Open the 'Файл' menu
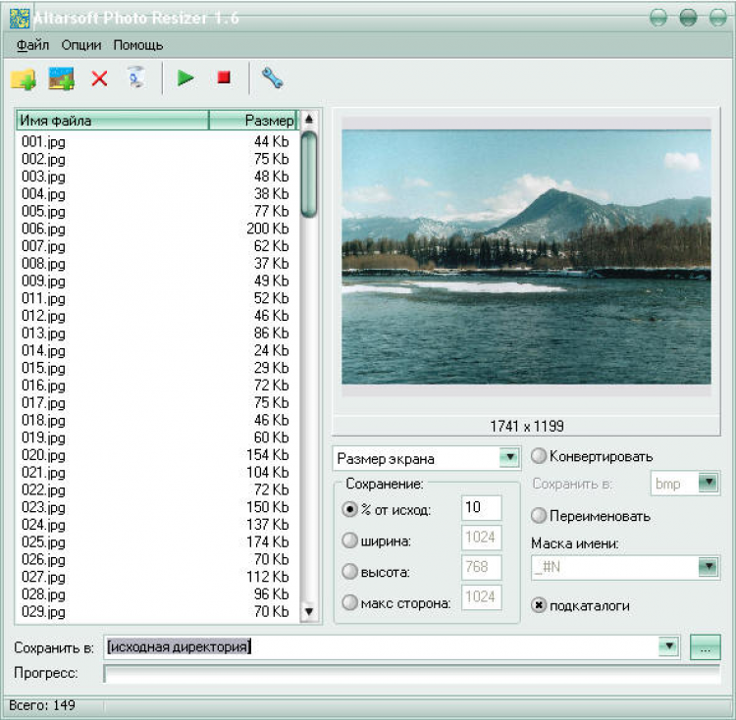Image resolution: width=736 pixels, height=720 pixels. point(32,45)
